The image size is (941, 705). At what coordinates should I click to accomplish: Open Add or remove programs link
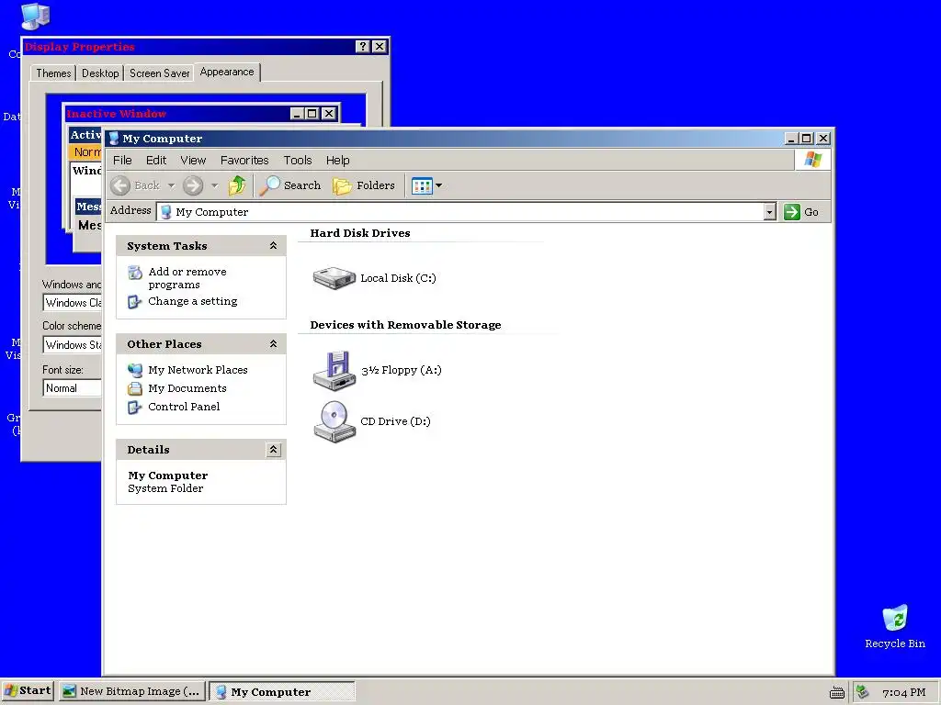187,278
